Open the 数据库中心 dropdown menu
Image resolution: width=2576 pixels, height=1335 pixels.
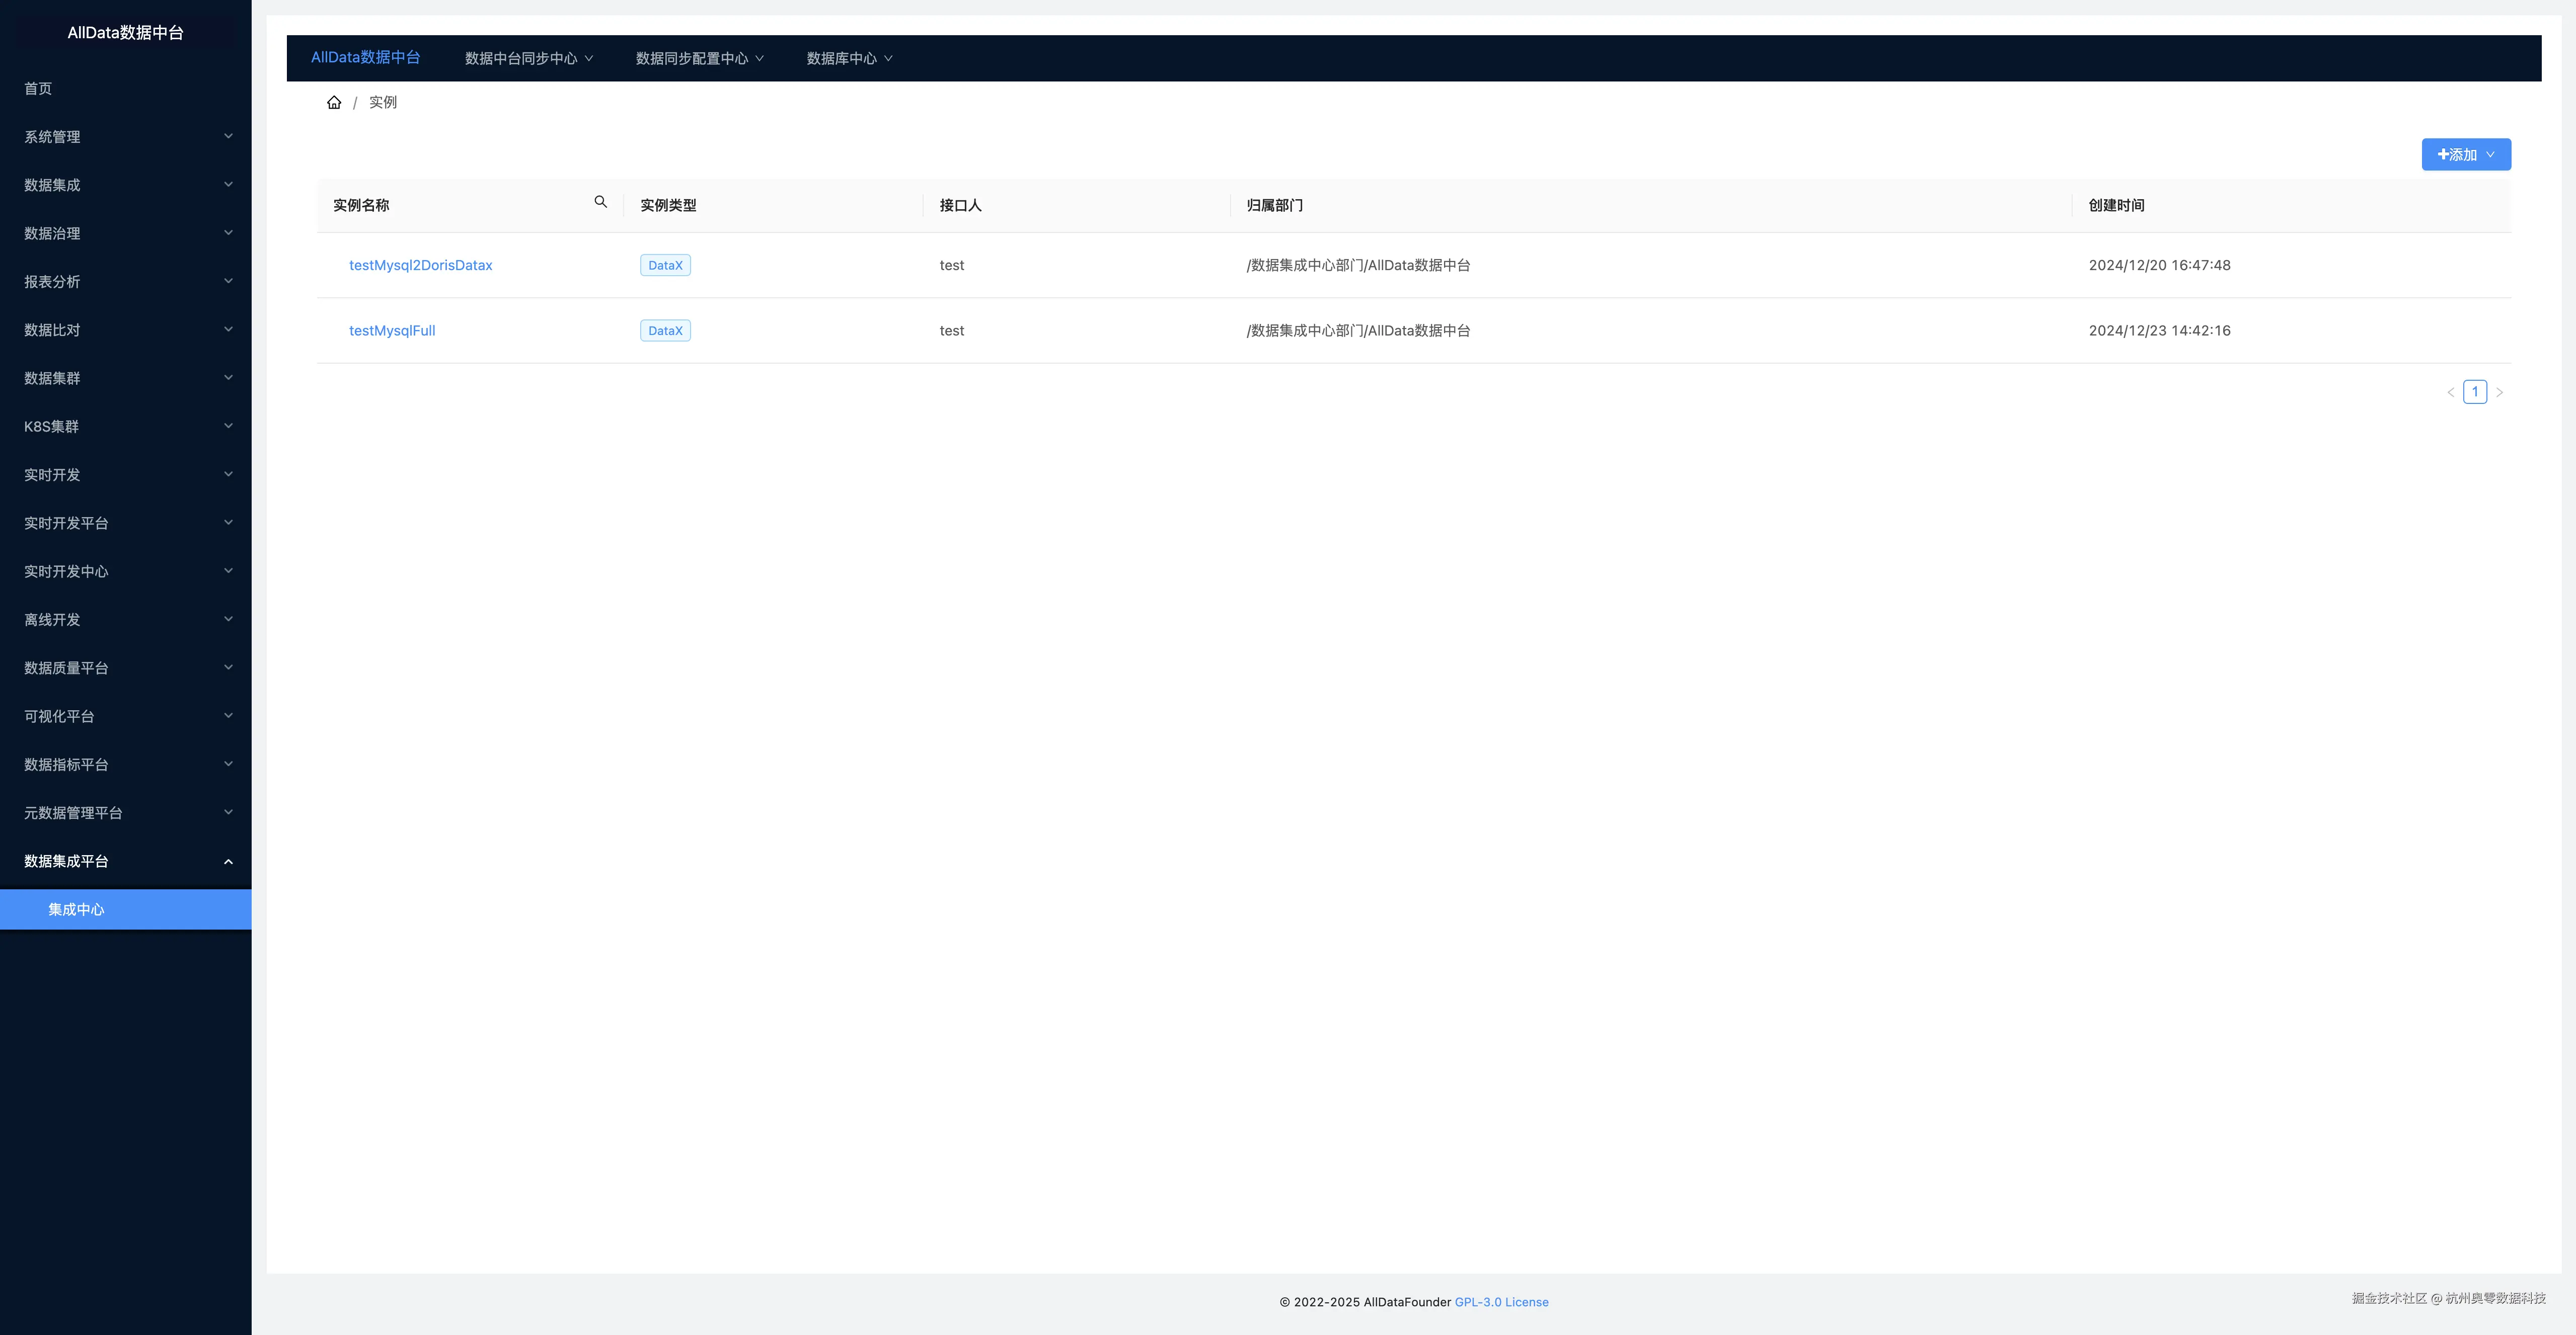pyautogui.click(x=849, y=59)
